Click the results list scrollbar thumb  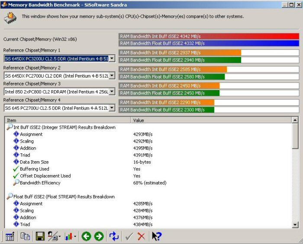[x=295, y=136]
